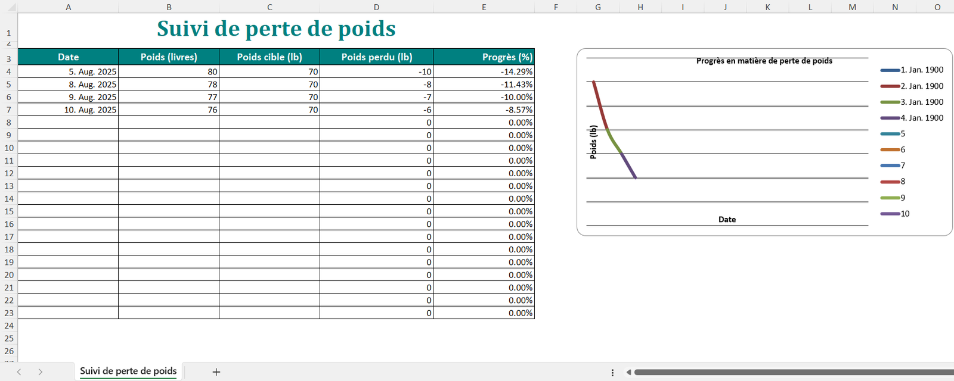Click legend entry '1. Jan. 1900'
This screenshot has height=381, width=954.
pyautogui.click(x=912, y=70)
